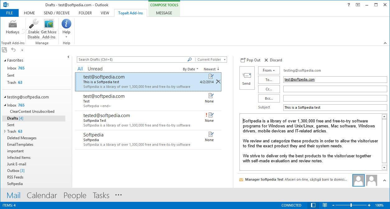
Task: Click the envelope icon beside Manager Softpedia Test
Action: pos(241,179)
